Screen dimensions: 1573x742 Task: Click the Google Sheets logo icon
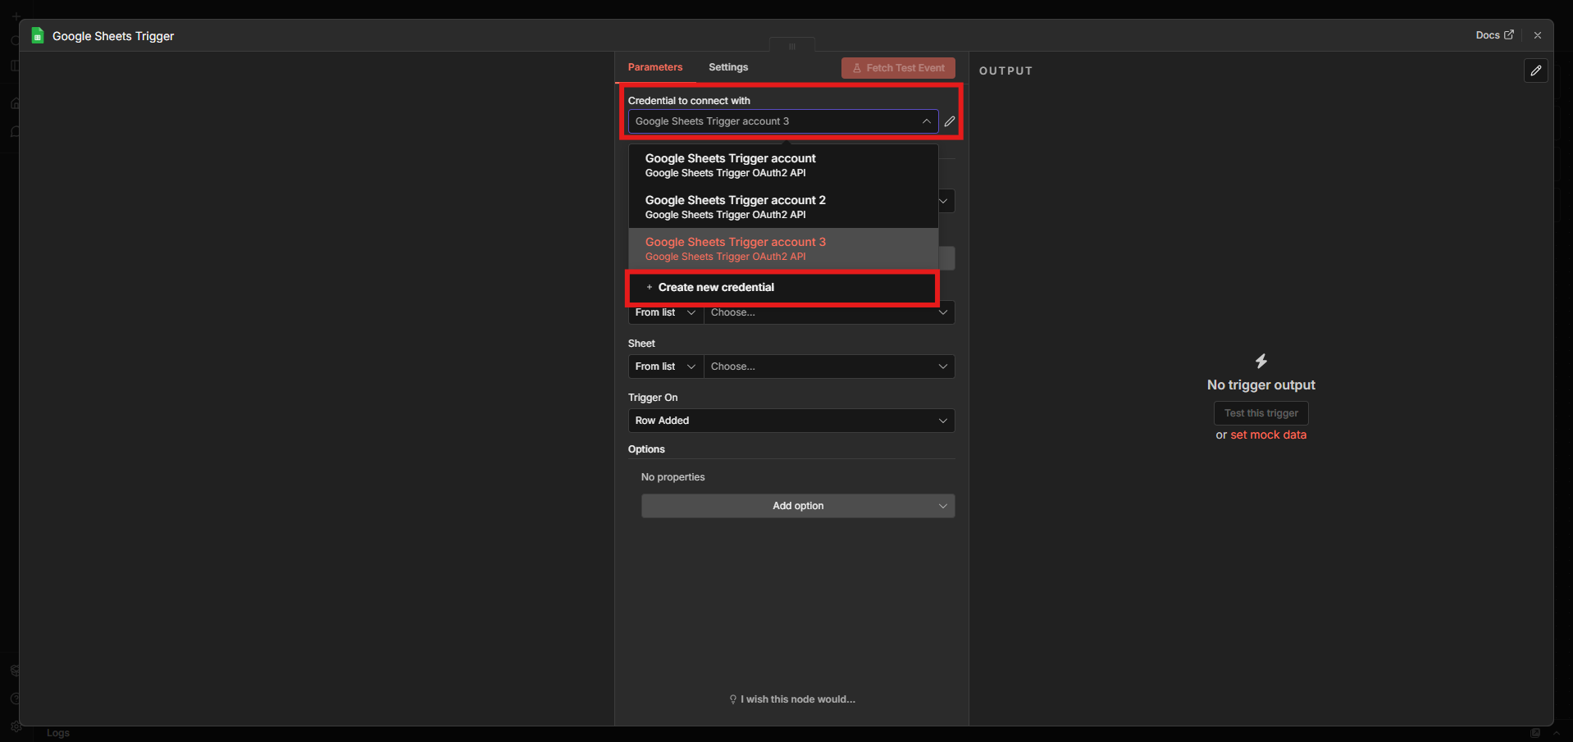[x=38, y=36]
